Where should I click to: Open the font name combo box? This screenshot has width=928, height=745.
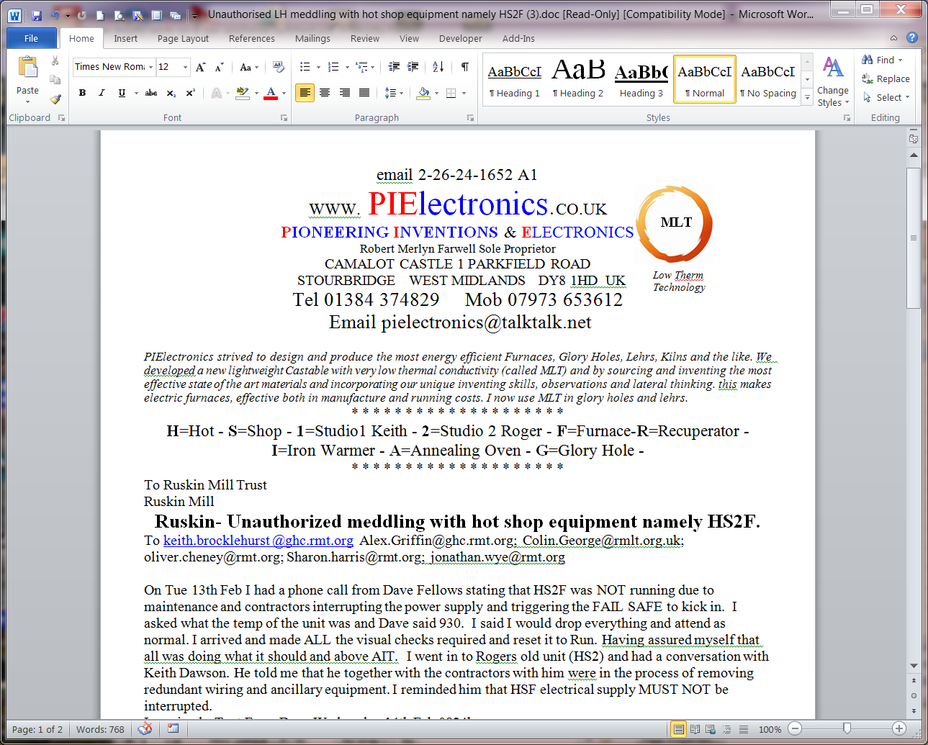tap(114, 67)
